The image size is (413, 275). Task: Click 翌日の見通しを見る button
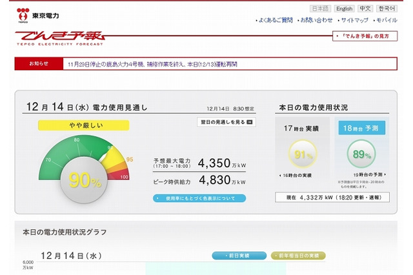[227, 122]
